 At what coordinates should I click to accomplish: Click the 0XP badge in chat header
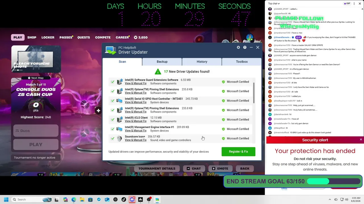click(x=347, y=4)
